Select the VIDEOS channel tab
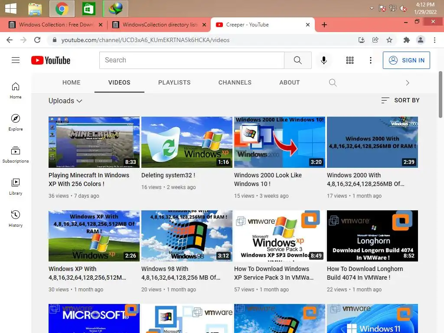The image size is (444, 333). [x=119, y=82]
